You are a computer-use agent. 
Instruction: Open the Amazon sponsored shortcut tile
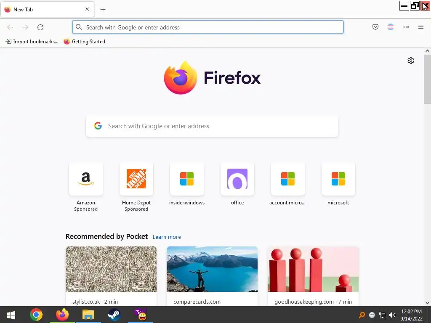(x=86, y=179)
